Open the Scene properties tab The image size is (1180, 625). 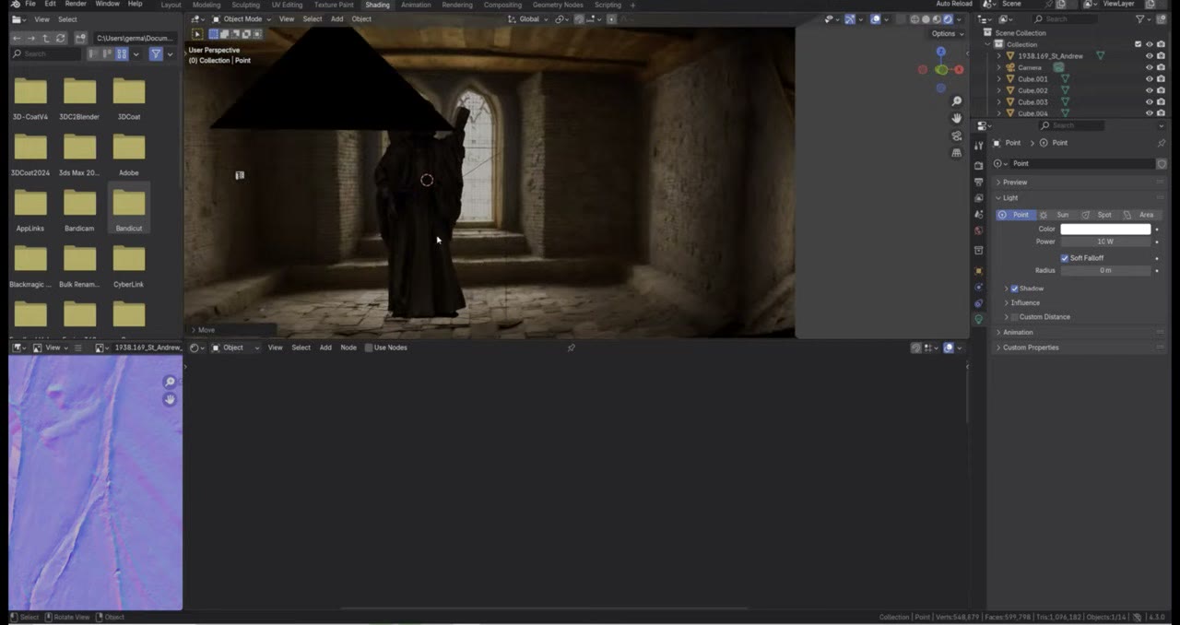point(979,214)
